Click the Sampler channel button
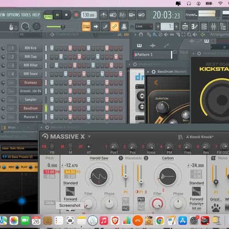Image resolution: width=229 pixels, height=229 pixels. (x=31, y=100)
